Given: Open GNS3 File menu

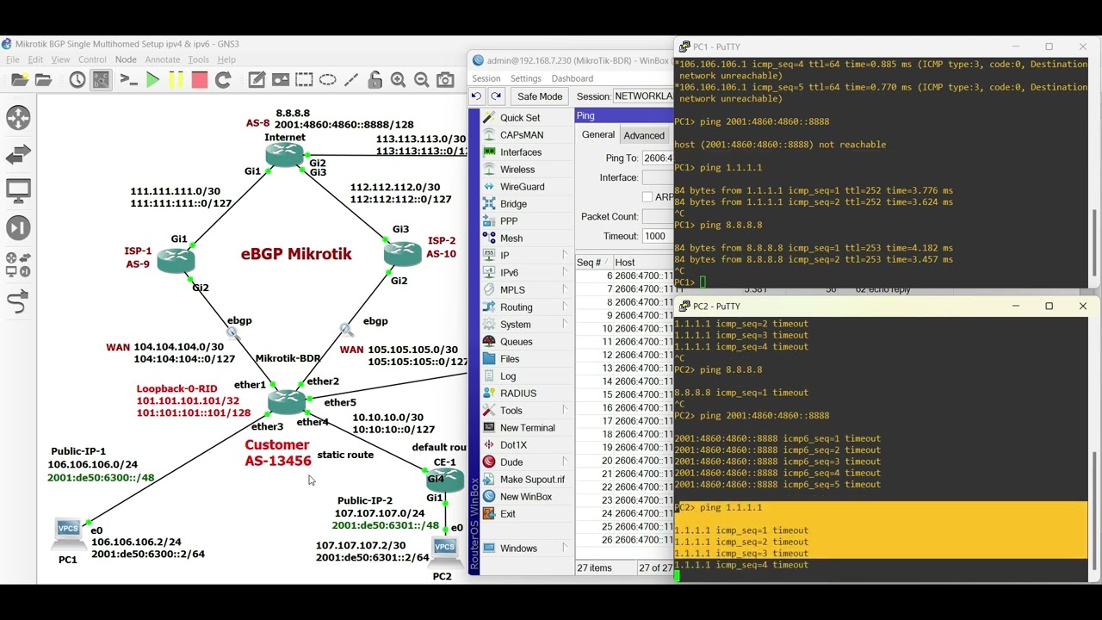Looking at the screenshot, I should pyautogui.click(x=13, y=59).
